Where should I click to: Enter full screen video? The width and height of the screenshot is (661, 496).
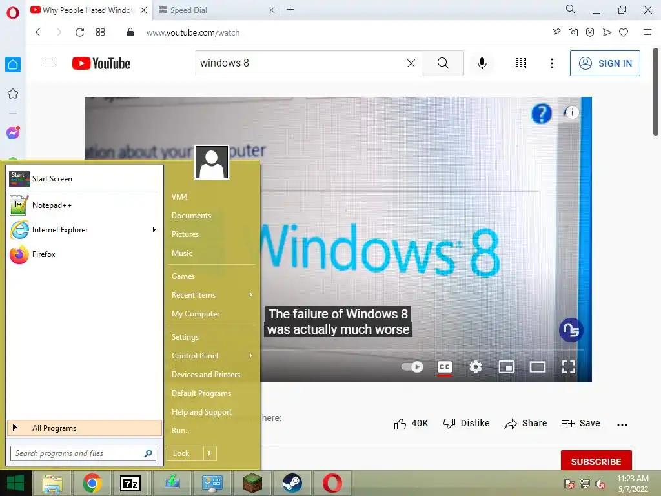click(568, 367)
